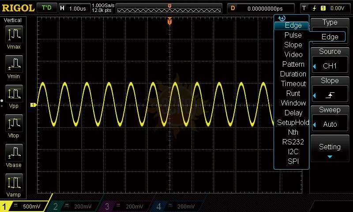Viewport: 353px width, 212px height.
Task: Click the orange D delay label
Action: [233, 8]
